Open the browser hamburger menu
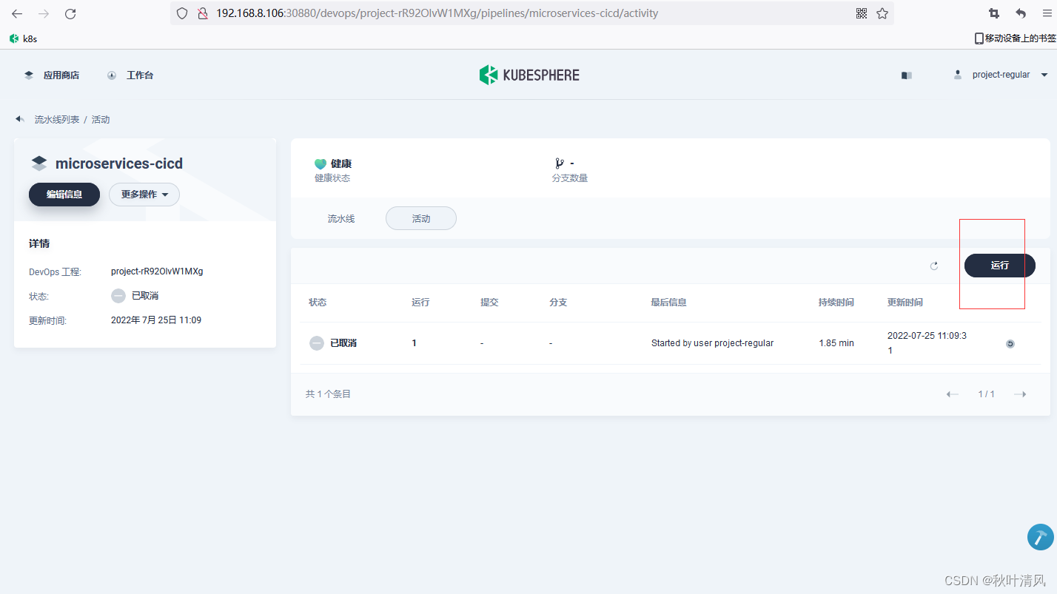 1047,13
